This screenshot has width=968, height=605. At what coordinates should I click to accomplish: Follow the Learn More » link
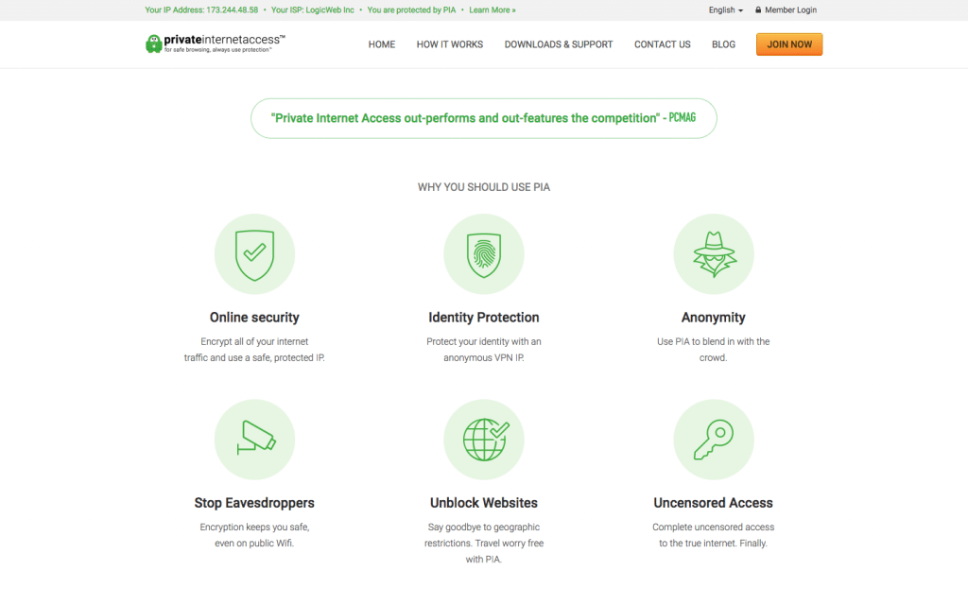(492, 9)
